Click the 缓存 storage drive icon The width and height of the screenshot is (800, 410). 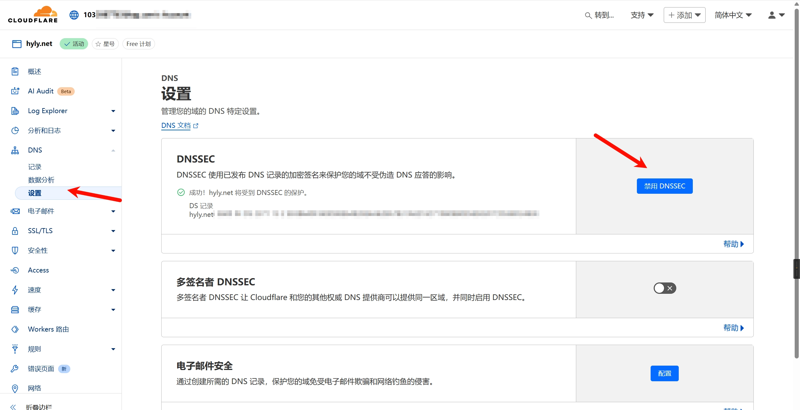(15, 310)
